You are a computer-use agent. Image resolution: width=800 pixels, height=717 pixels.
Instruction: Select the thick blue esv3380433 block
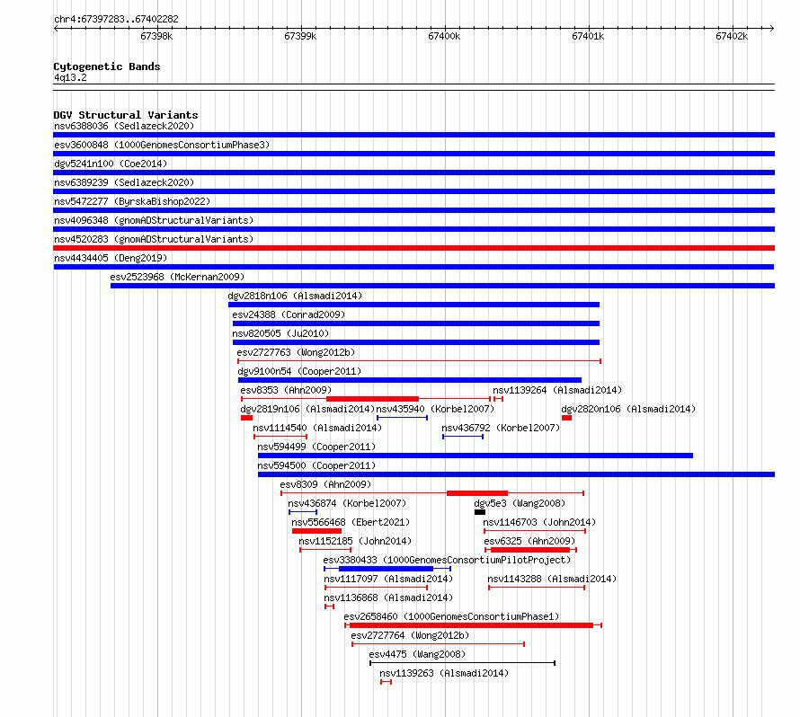pos(386,569)
